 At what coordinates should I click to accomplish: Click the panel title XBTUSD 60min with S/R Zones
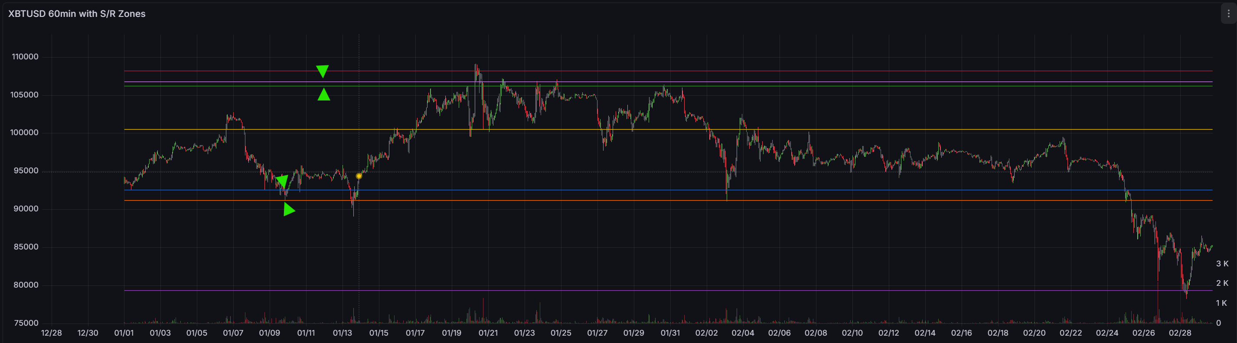tap(77, 14)
